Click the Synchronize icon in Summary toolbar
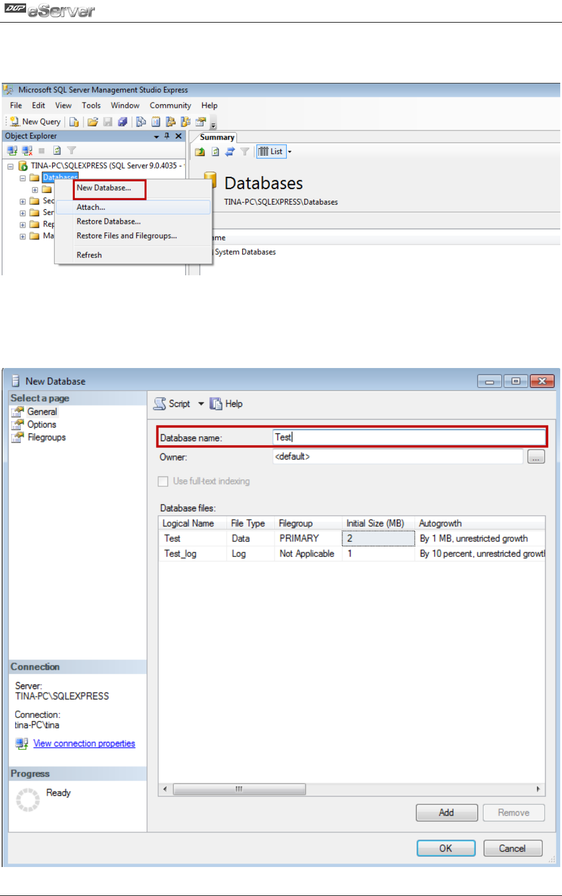This screenshot has height=896, width=562. pyautogui.click(x=230, y=152)
